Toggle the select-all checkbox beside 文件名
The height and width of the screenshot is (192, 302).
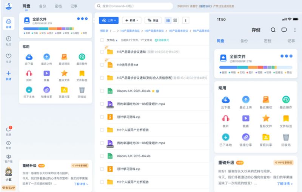(x=102, y=40)
